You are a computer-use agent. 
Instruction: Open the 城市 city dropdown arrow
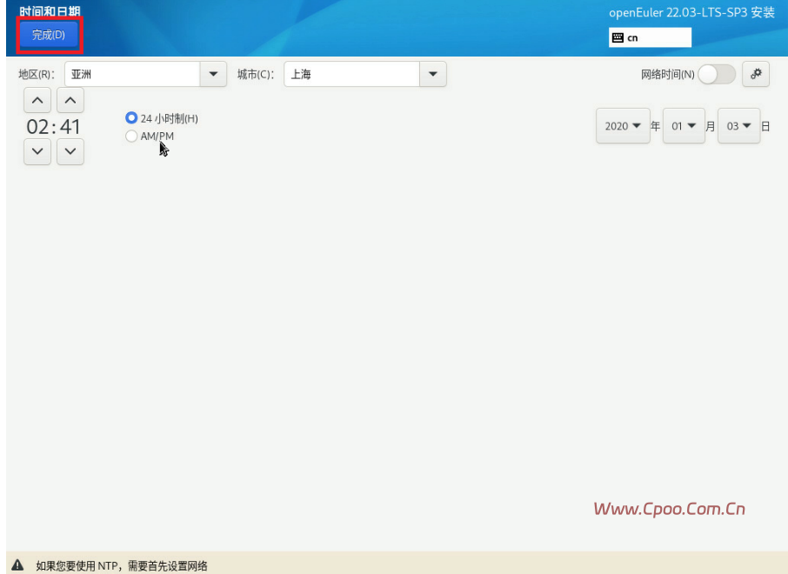tap(432, 74)
